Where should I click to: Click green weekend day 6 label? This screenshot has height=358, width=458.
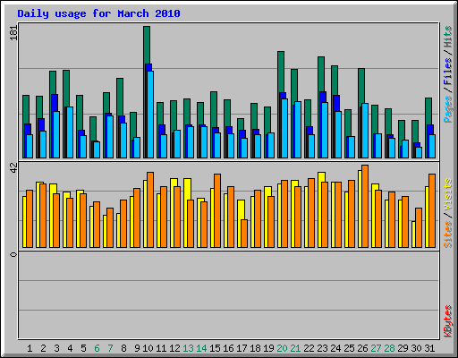97,348
